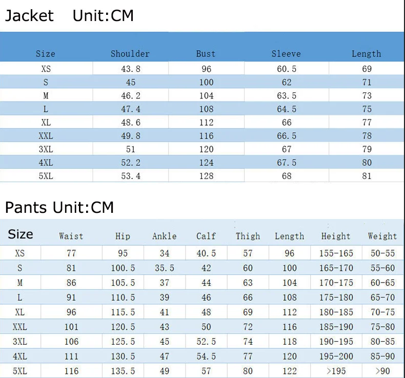Click the XS row in Jacket table
This screenshot has width=405, height=378.
pos(202,69)
